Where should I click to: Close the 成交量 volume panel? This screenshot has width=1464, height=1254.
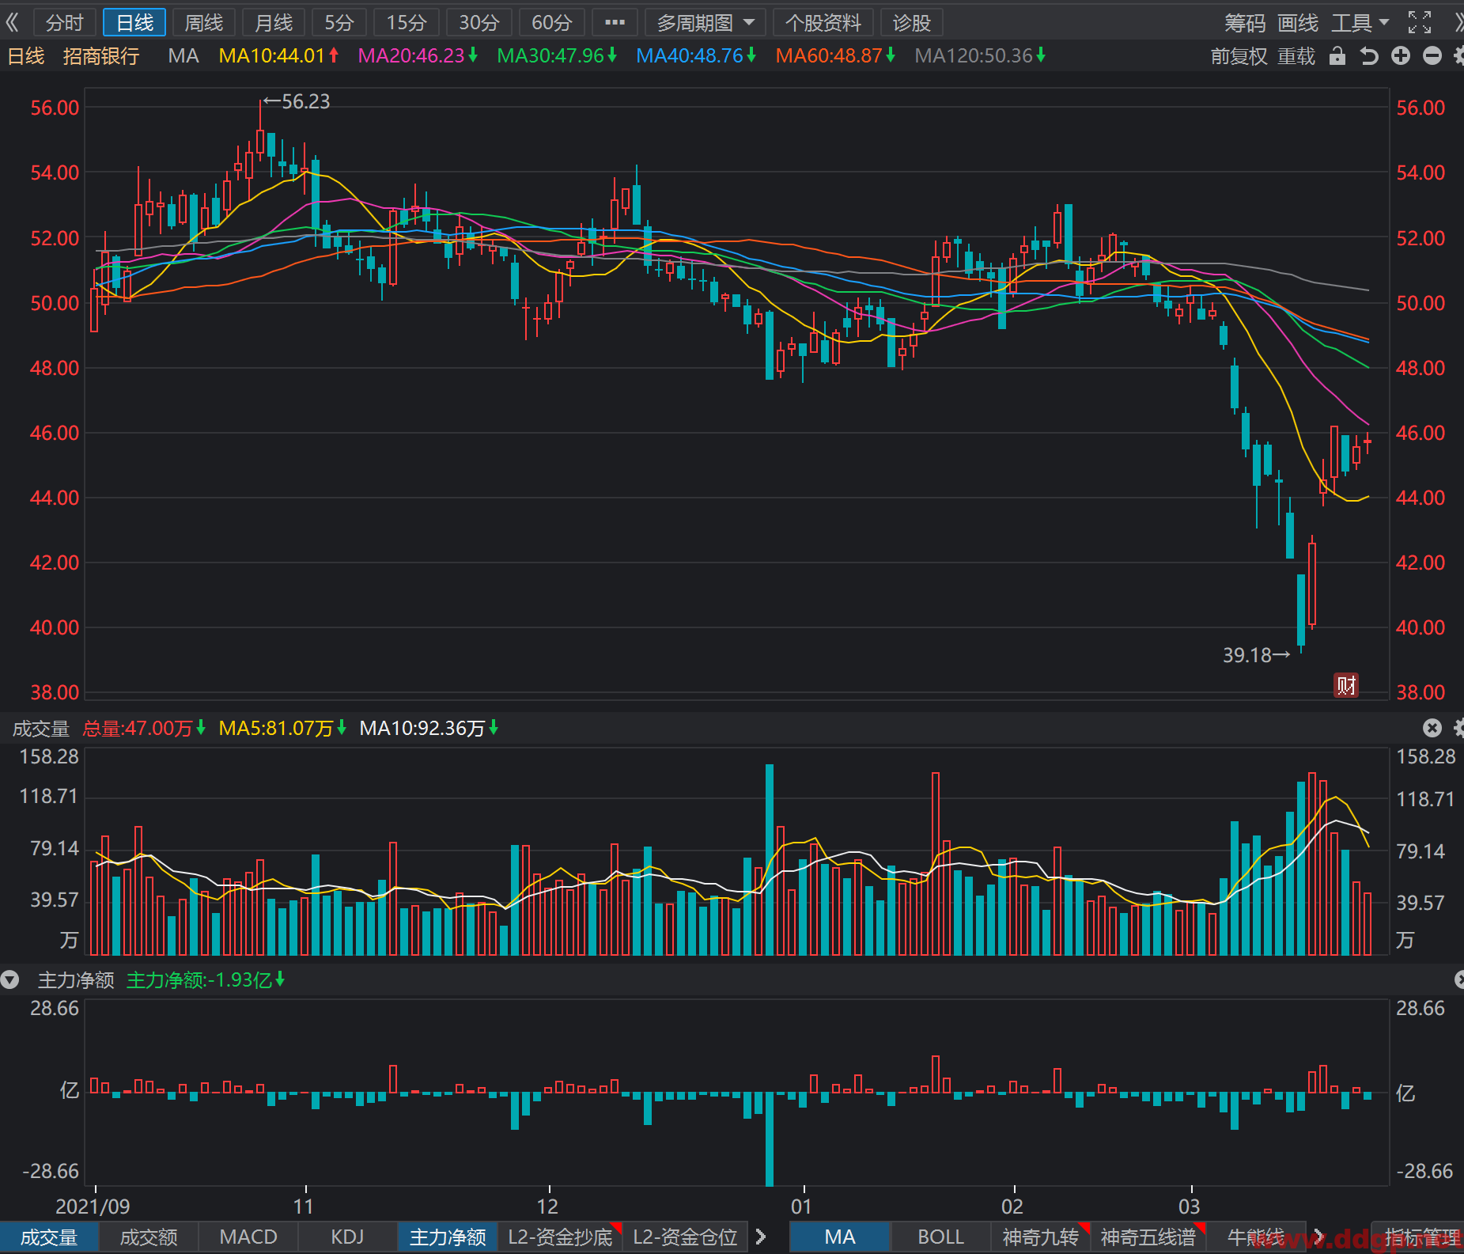coord(1432,728)
